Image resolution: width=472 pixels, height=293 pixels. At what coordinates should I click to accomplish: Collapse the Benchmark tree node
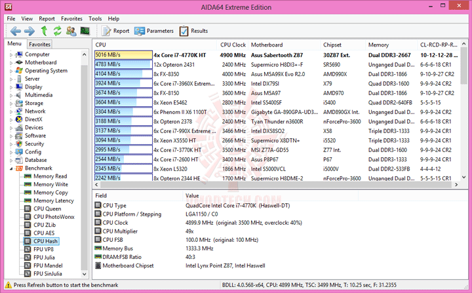(11, 168)
